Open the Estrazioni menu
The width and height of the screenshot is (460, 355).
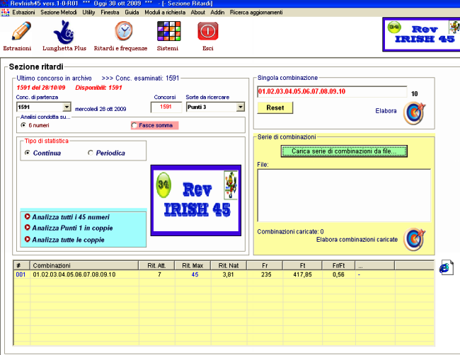[23, 12]
